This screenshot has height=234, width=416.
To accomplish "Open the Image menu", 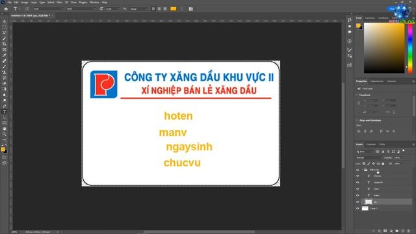I will pos(25,3).
